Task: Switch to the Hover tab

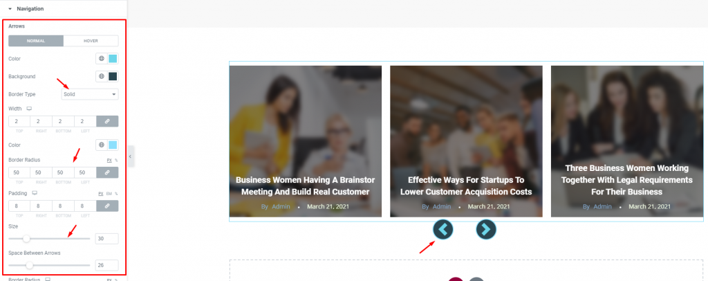Action: (91, 41)
